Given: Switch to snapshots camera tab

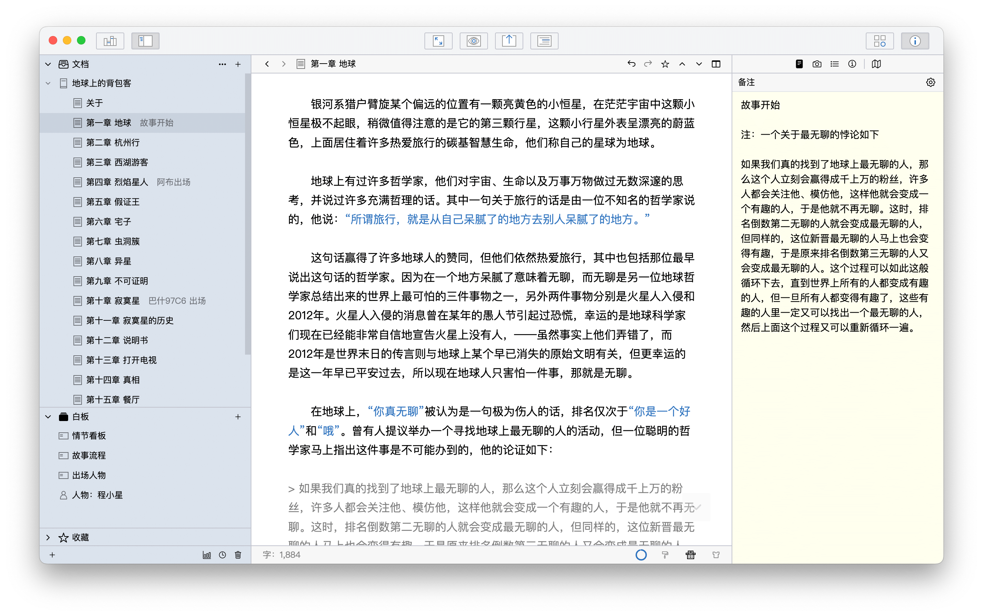Looking at the screenshot, I should pos(816,64).
